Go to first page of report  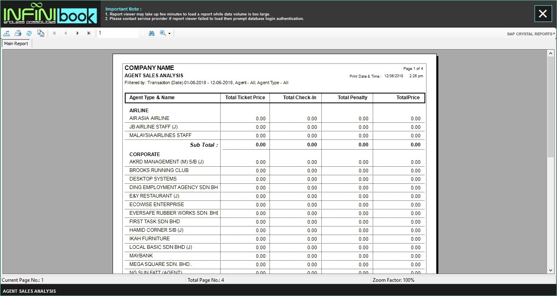click(54, 33)
